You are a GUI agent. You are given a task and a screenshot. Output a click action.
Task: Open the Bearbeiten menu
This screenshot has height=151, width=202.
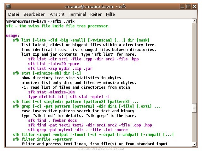pyautogui.click(x=34, y=14)
